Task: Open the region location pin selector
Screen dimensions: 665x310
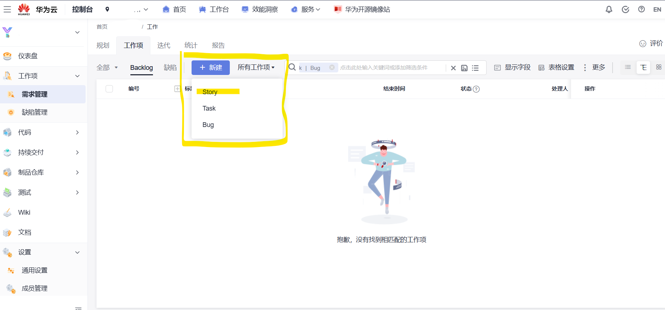Action: (107, 9)
